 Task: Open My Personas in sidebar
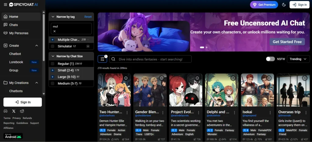[21, 33]
